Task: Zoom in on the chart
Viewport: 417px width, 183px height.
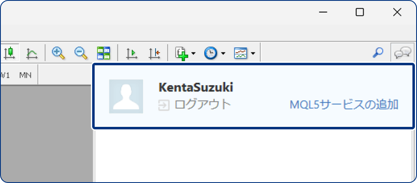Action: pos(58,53)
